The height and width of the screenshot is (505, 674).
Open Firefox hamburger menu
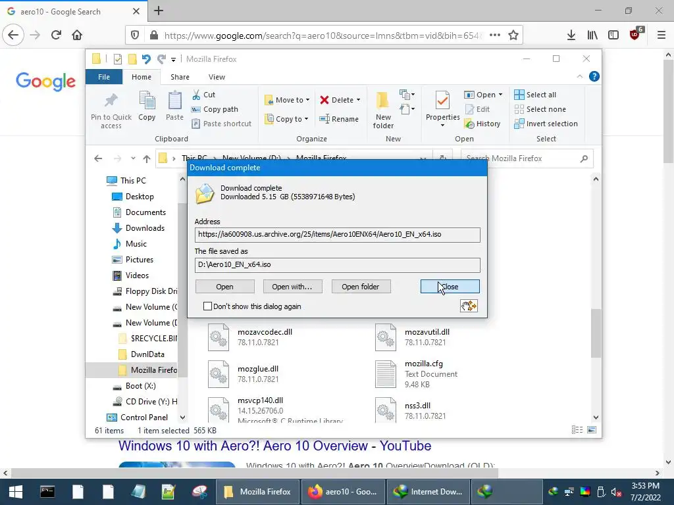(661, 36)
